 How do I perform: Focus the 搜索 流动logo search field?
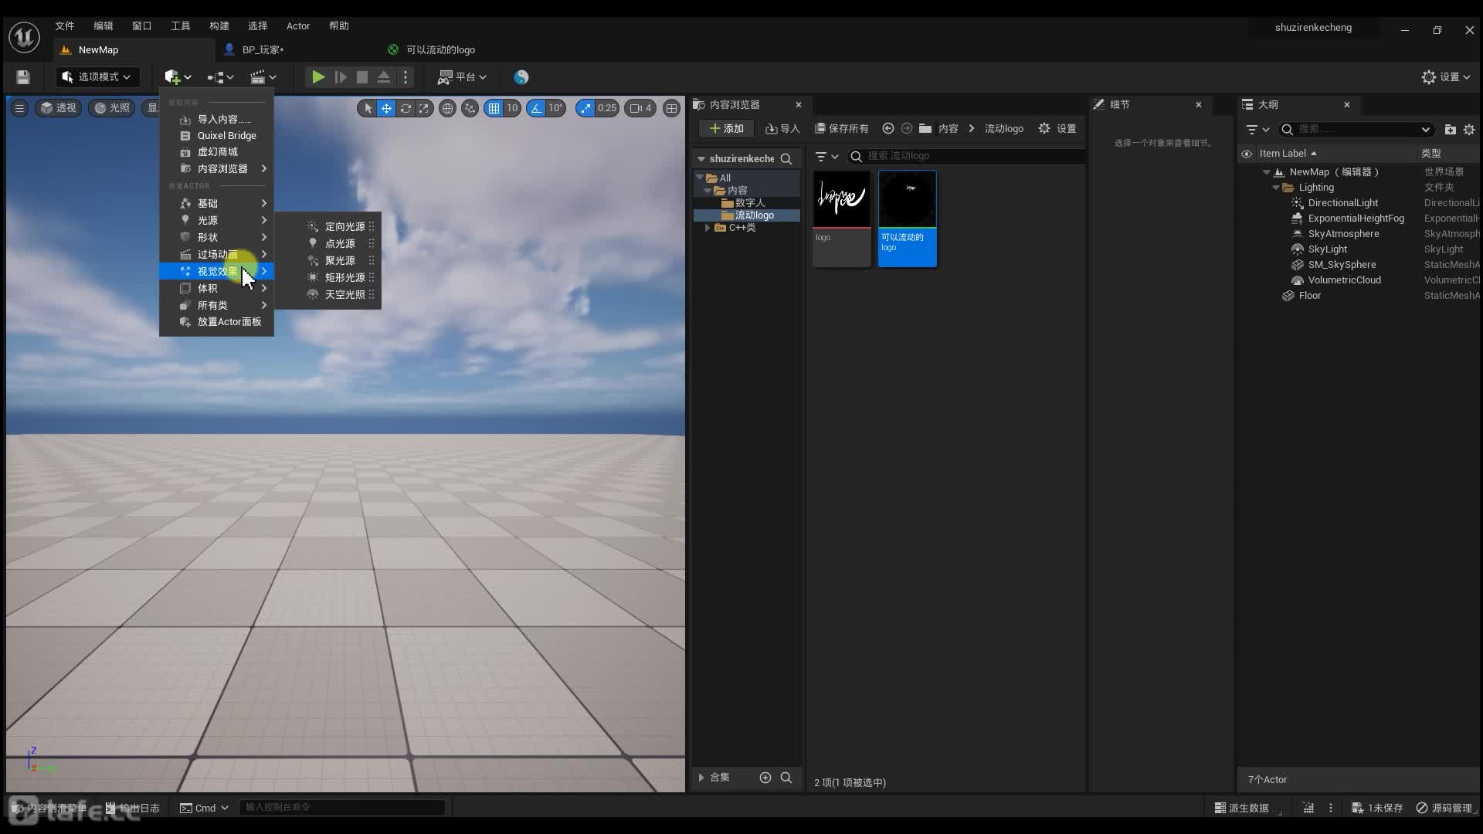tap(965, 156)
